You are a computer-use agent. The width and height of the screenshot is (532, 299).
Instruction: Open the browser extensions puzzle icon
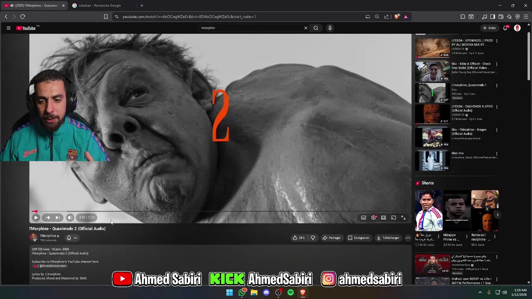coord(463,17)
